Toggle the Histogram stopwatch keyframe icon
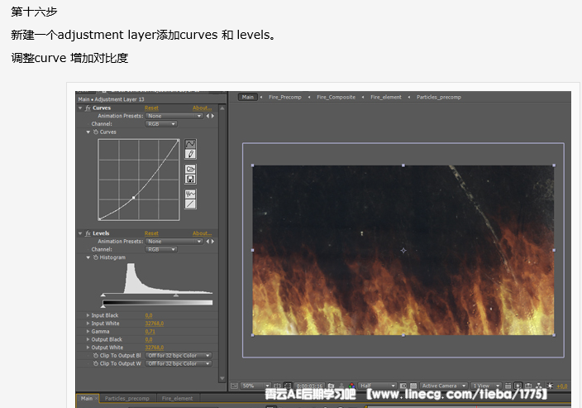Viewport: 582px width, 408px height. [x=95, y=258]
